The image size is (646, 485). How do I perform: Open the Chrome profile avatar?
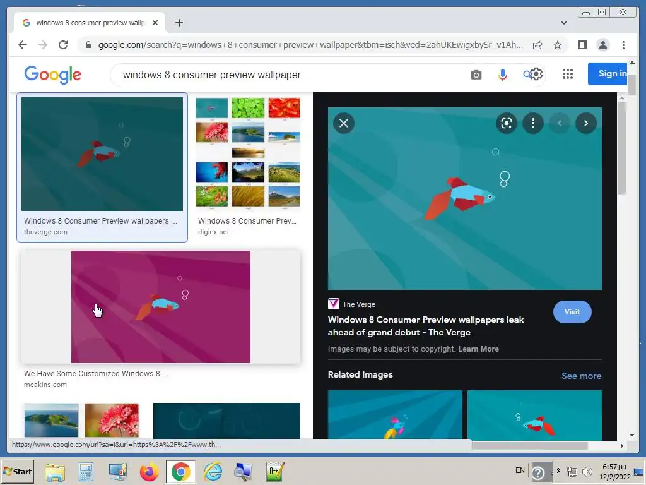(x=602, y=45)
